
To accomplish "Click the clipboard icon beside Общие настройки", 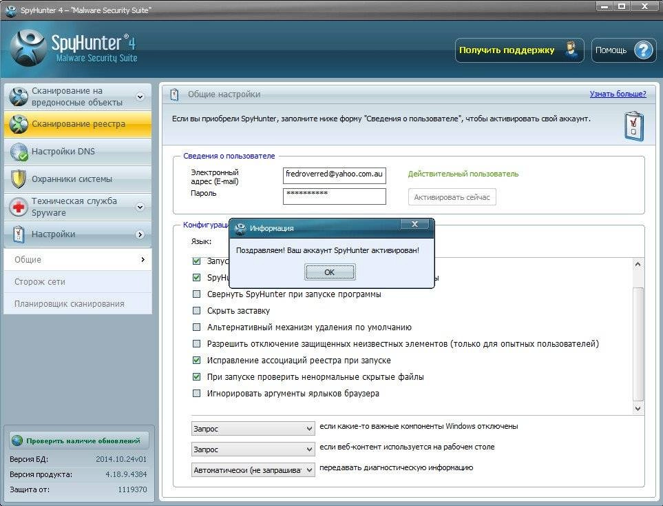I will 174,94.
